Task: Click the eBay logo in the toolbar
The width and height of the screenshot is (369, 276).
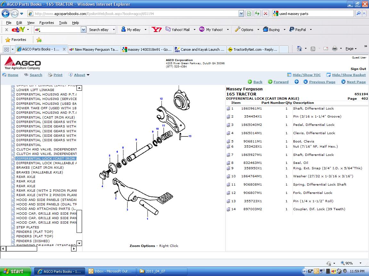Action: [x=18, y=30]
